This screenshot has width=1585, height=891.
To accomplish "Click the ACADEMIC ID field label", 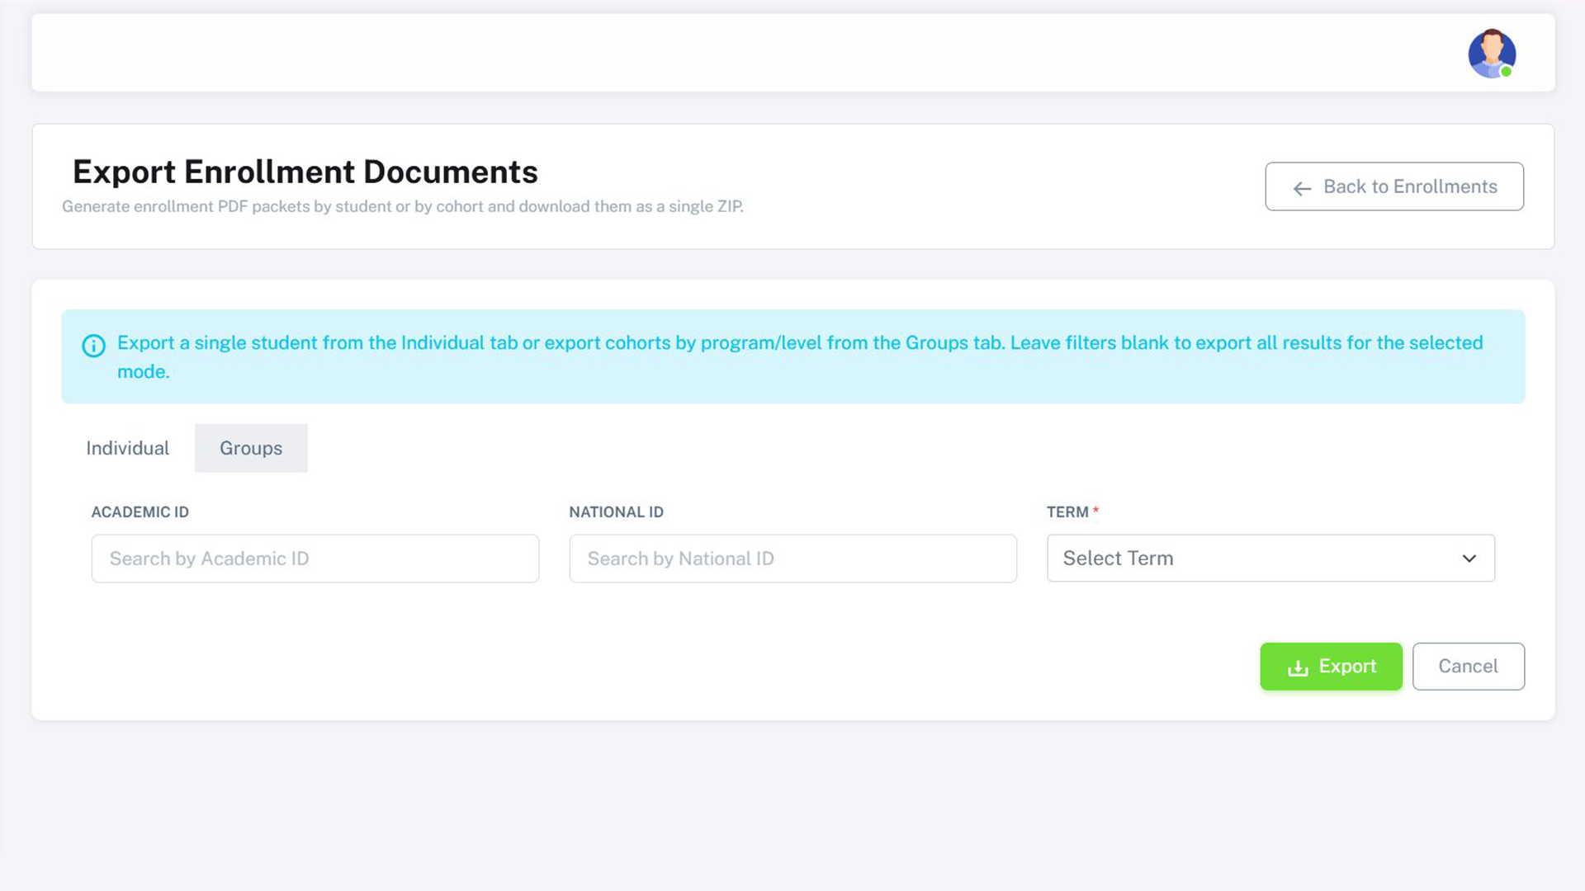I will [x=140, y=512].
